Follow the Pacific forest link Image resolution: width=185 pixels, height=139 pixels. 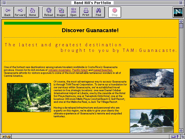coord(80,70)
